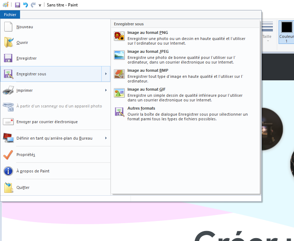
Task: Open À propos de Paint
Action: click(33, 171)
